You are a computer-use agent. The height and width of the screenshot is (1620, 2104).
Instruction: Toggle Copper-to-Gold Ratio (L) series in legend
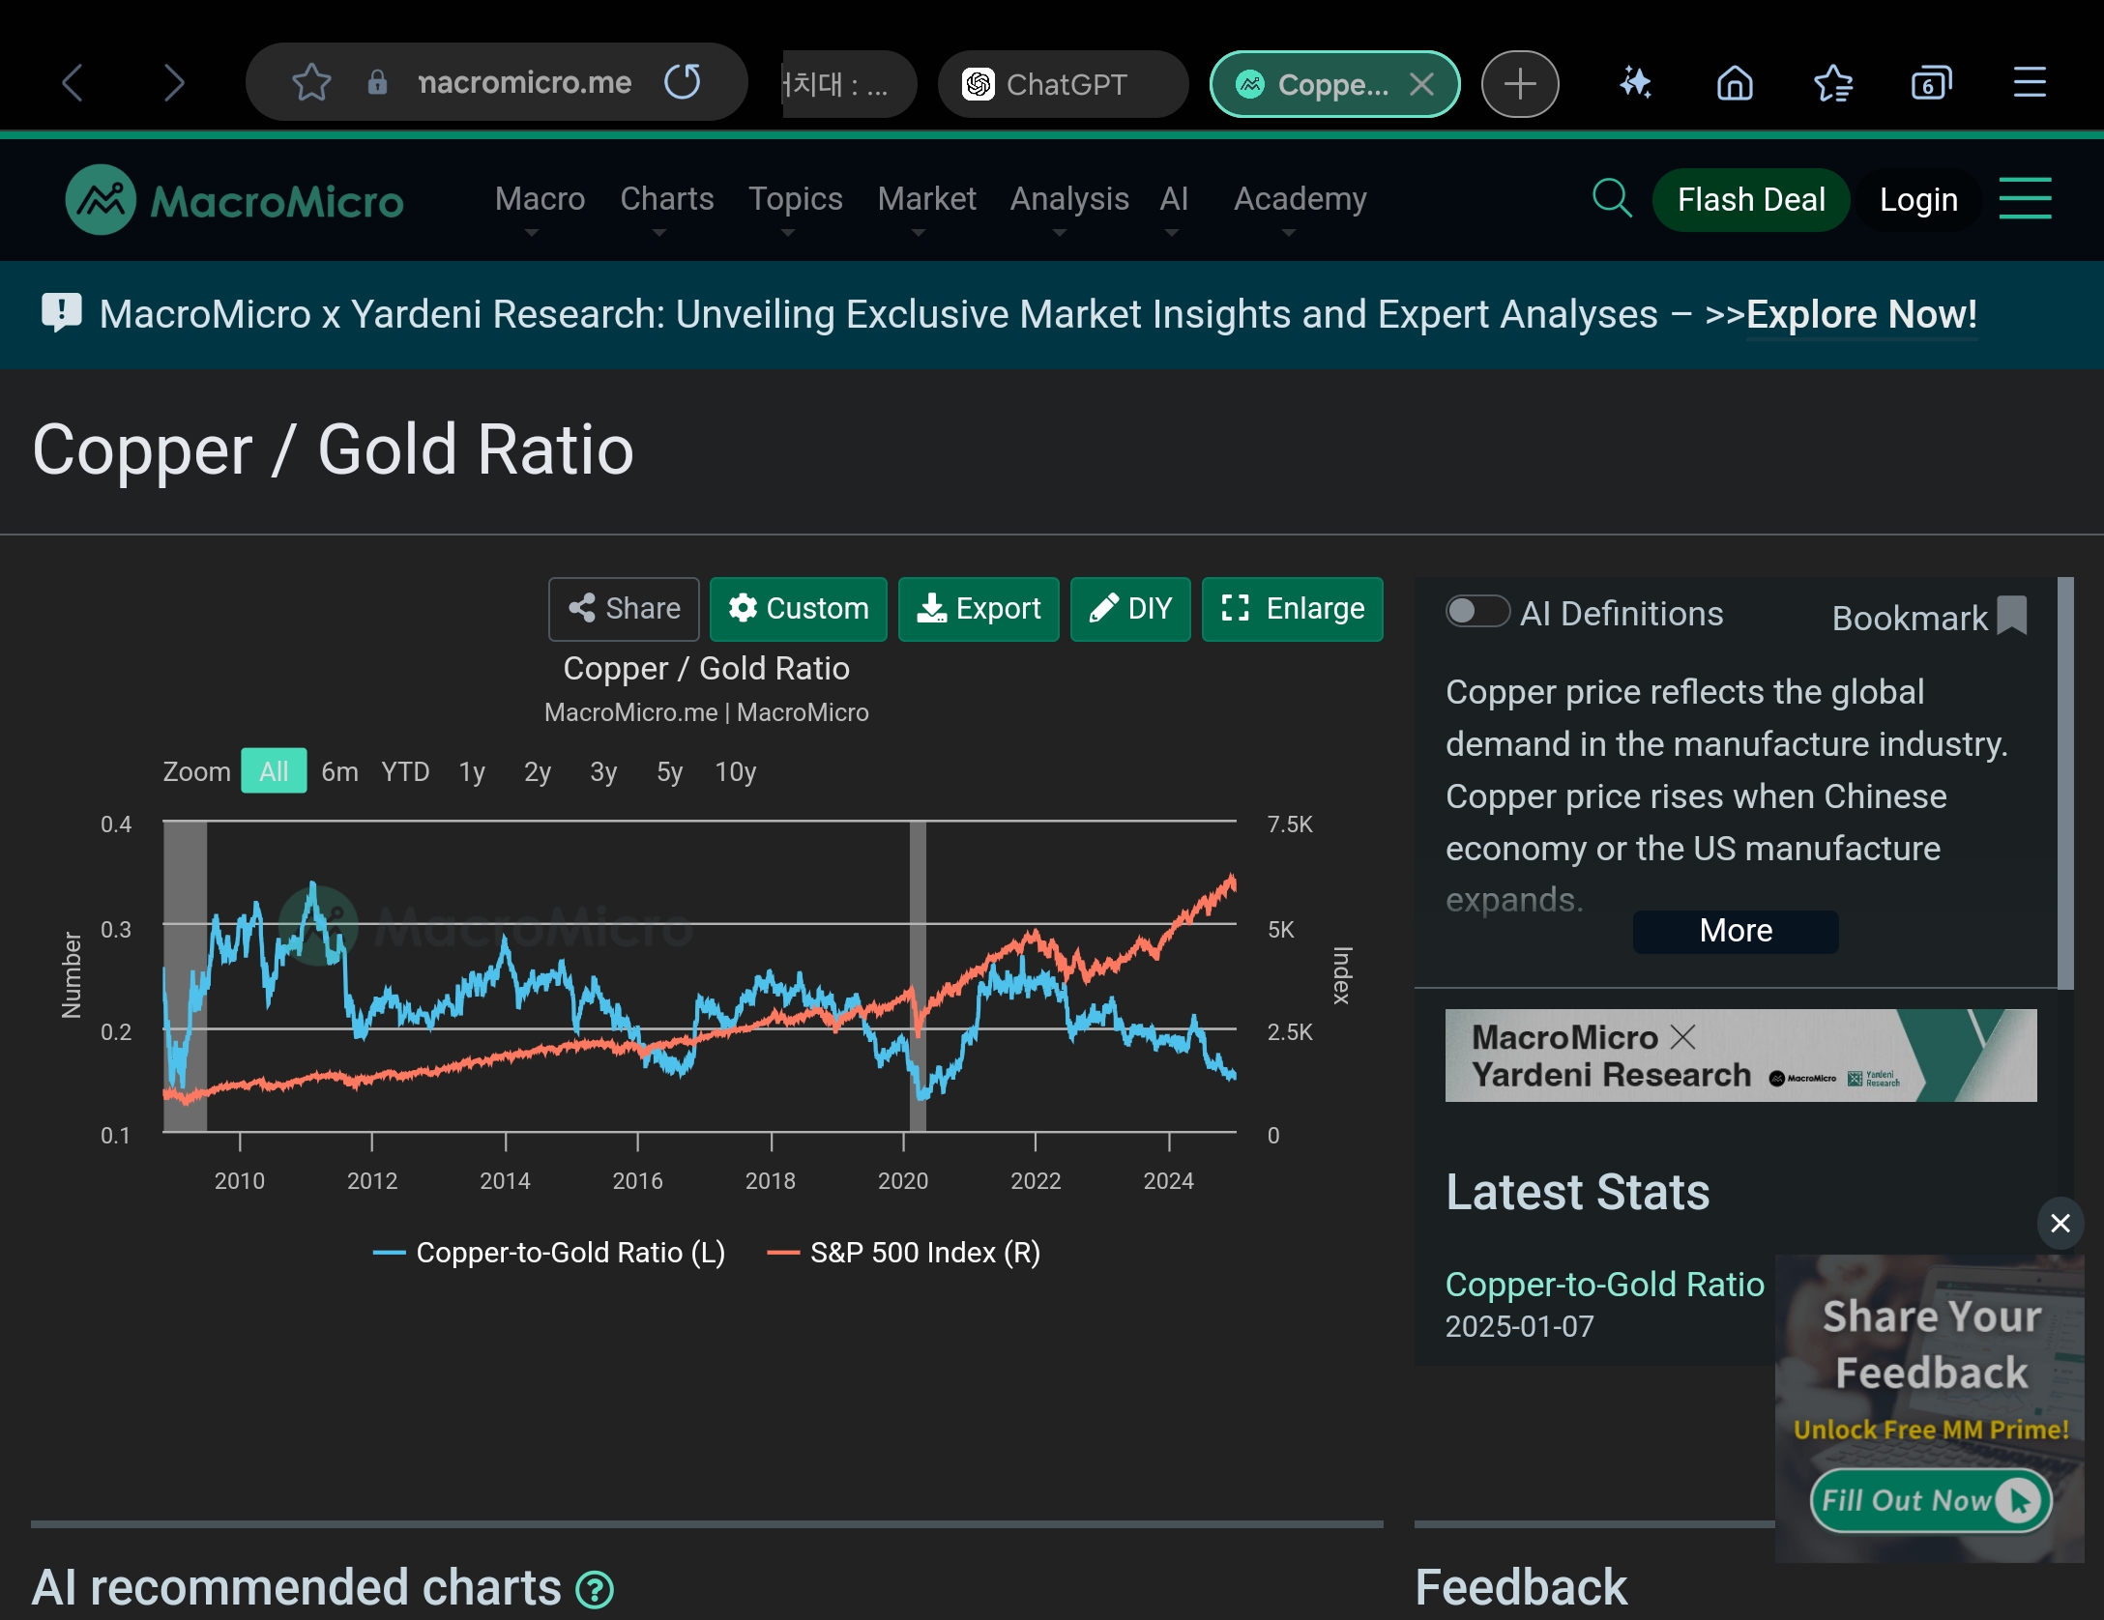point(549,1253)
